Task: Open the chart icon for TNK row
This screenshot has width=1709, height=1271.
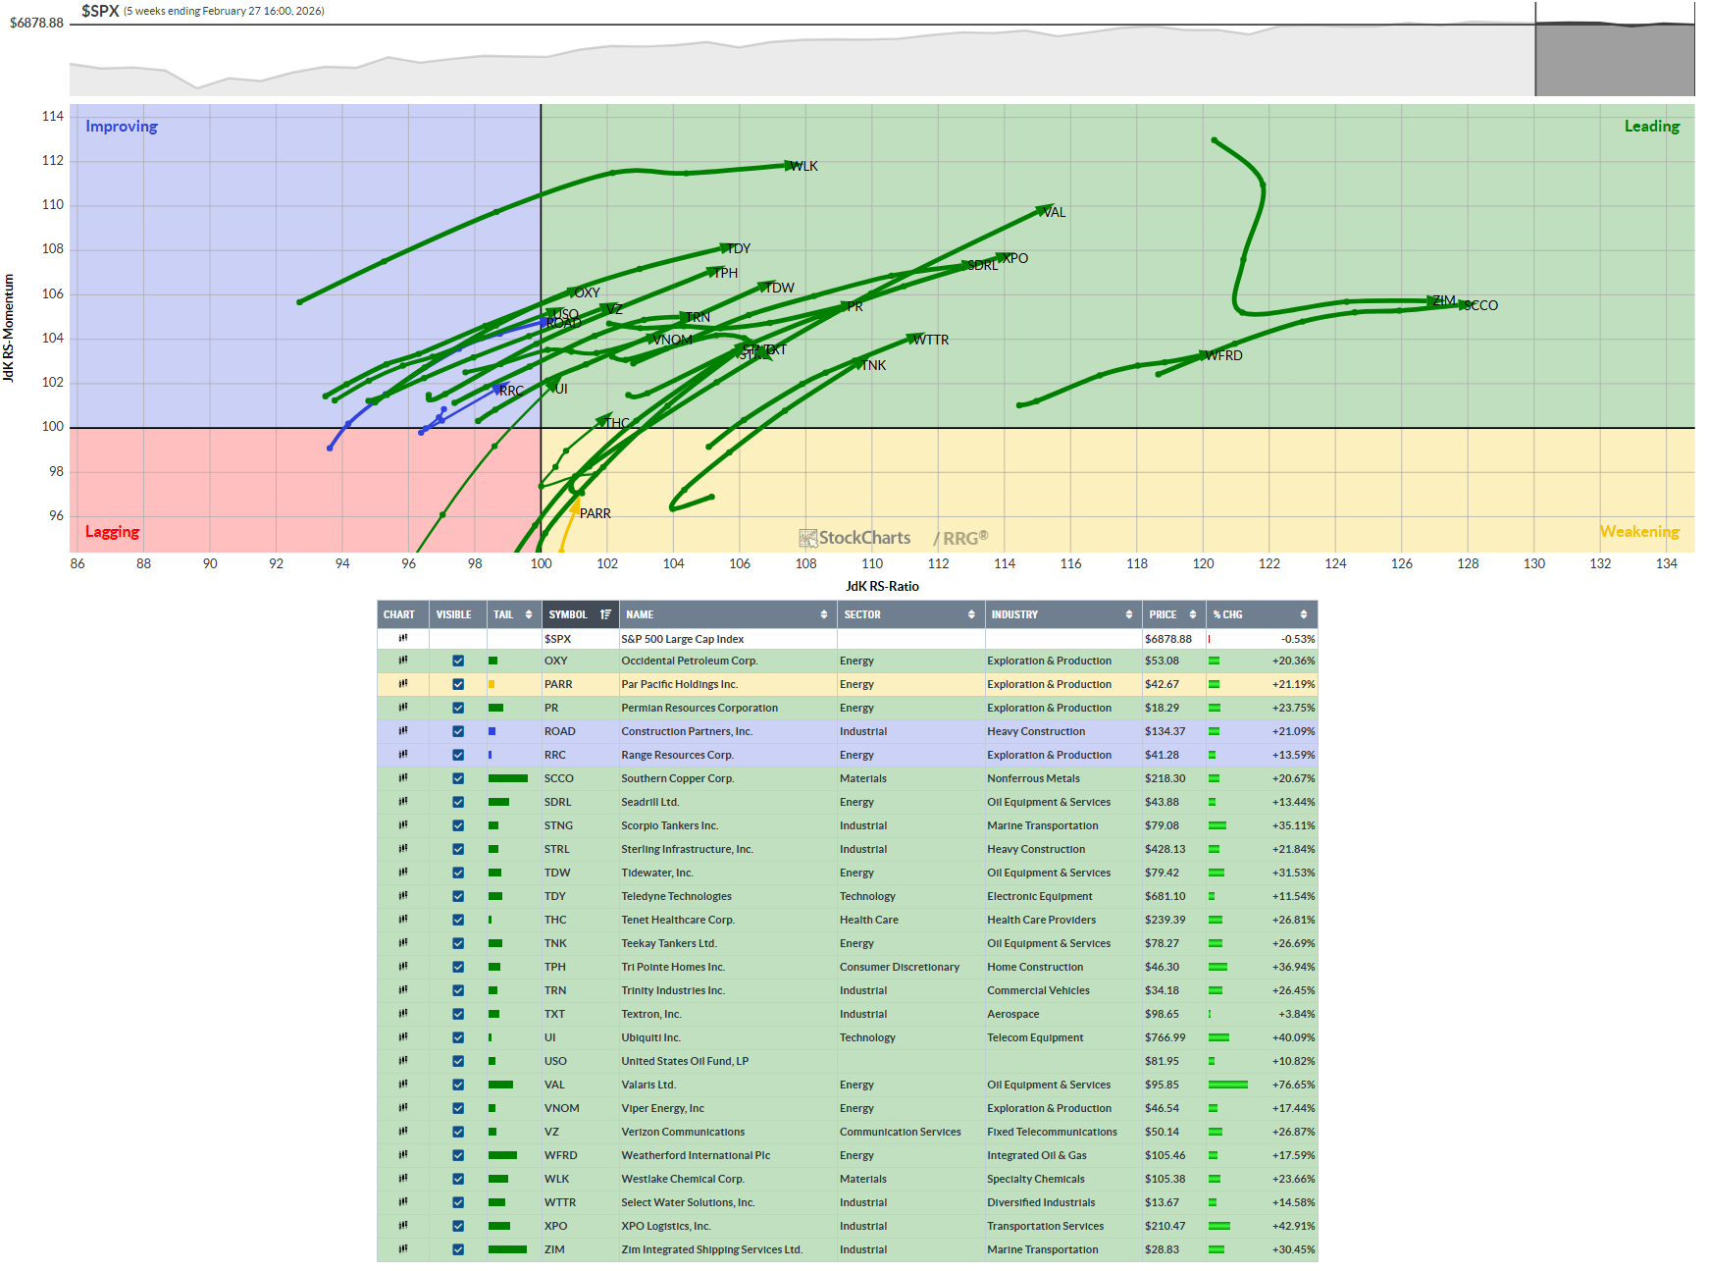Action: (x=403, y=943)
